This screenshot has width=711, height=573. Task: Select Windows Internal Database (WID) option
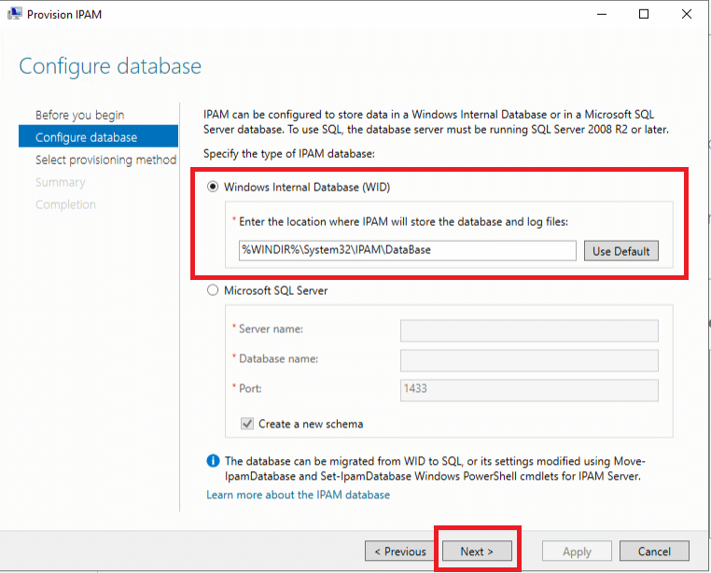[213, 187]
